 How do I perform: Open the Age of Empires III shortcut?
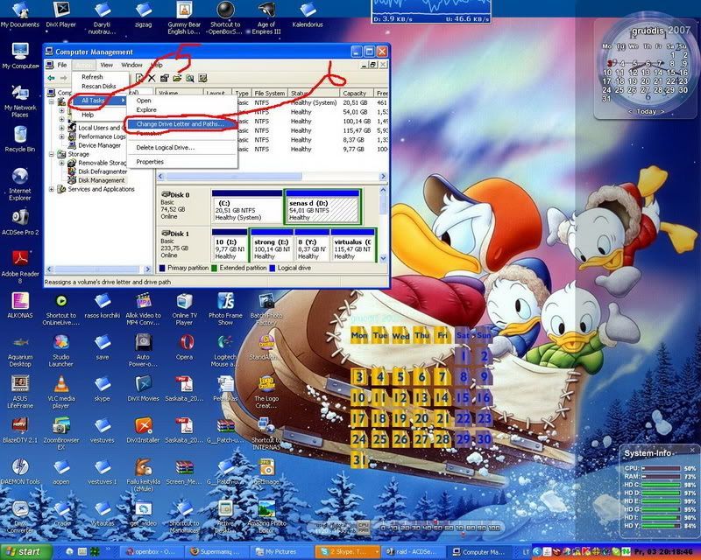pos(266,18)
